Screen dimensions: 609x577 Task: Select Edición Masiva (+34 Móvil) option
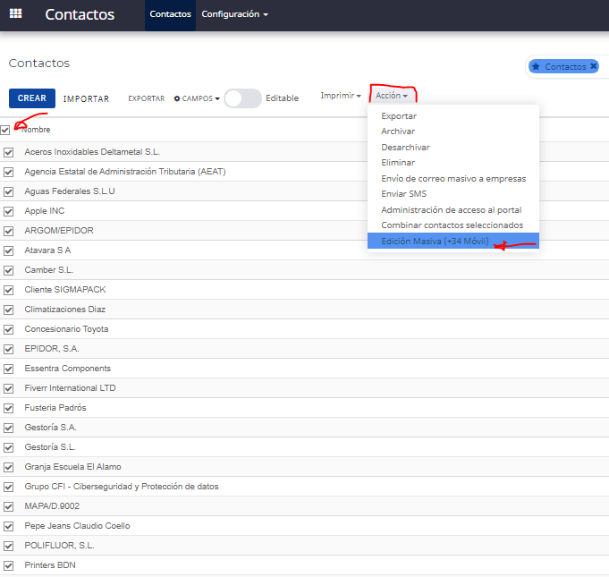453,241
